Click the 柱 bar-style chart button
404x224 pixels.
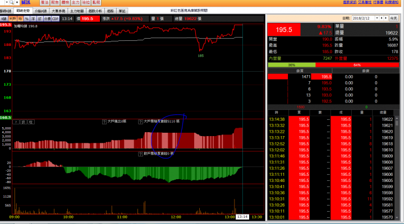pyautogui.click(x=31, y=122)
